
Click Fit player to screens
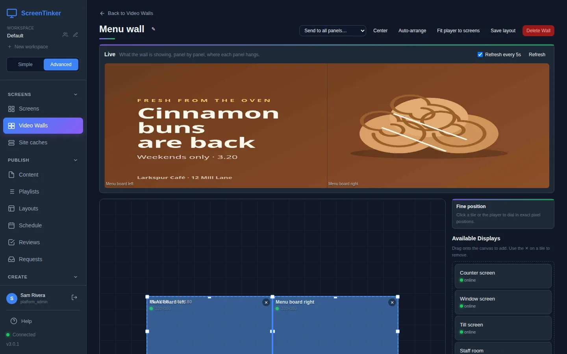458,31
